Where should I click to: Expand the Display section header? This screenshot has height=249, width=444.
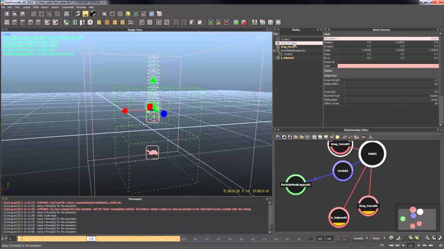click(x=381, y=70)
